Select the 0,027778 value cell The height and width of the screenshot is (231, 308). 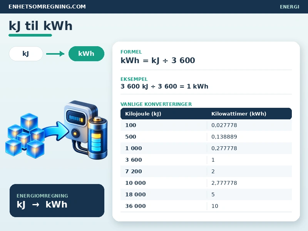[x=249, y=125]
